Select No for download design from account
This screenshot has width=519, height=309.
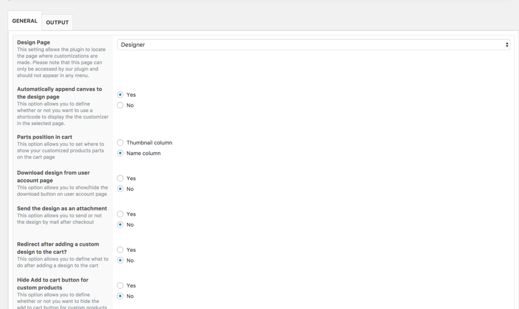click(120, 189)
